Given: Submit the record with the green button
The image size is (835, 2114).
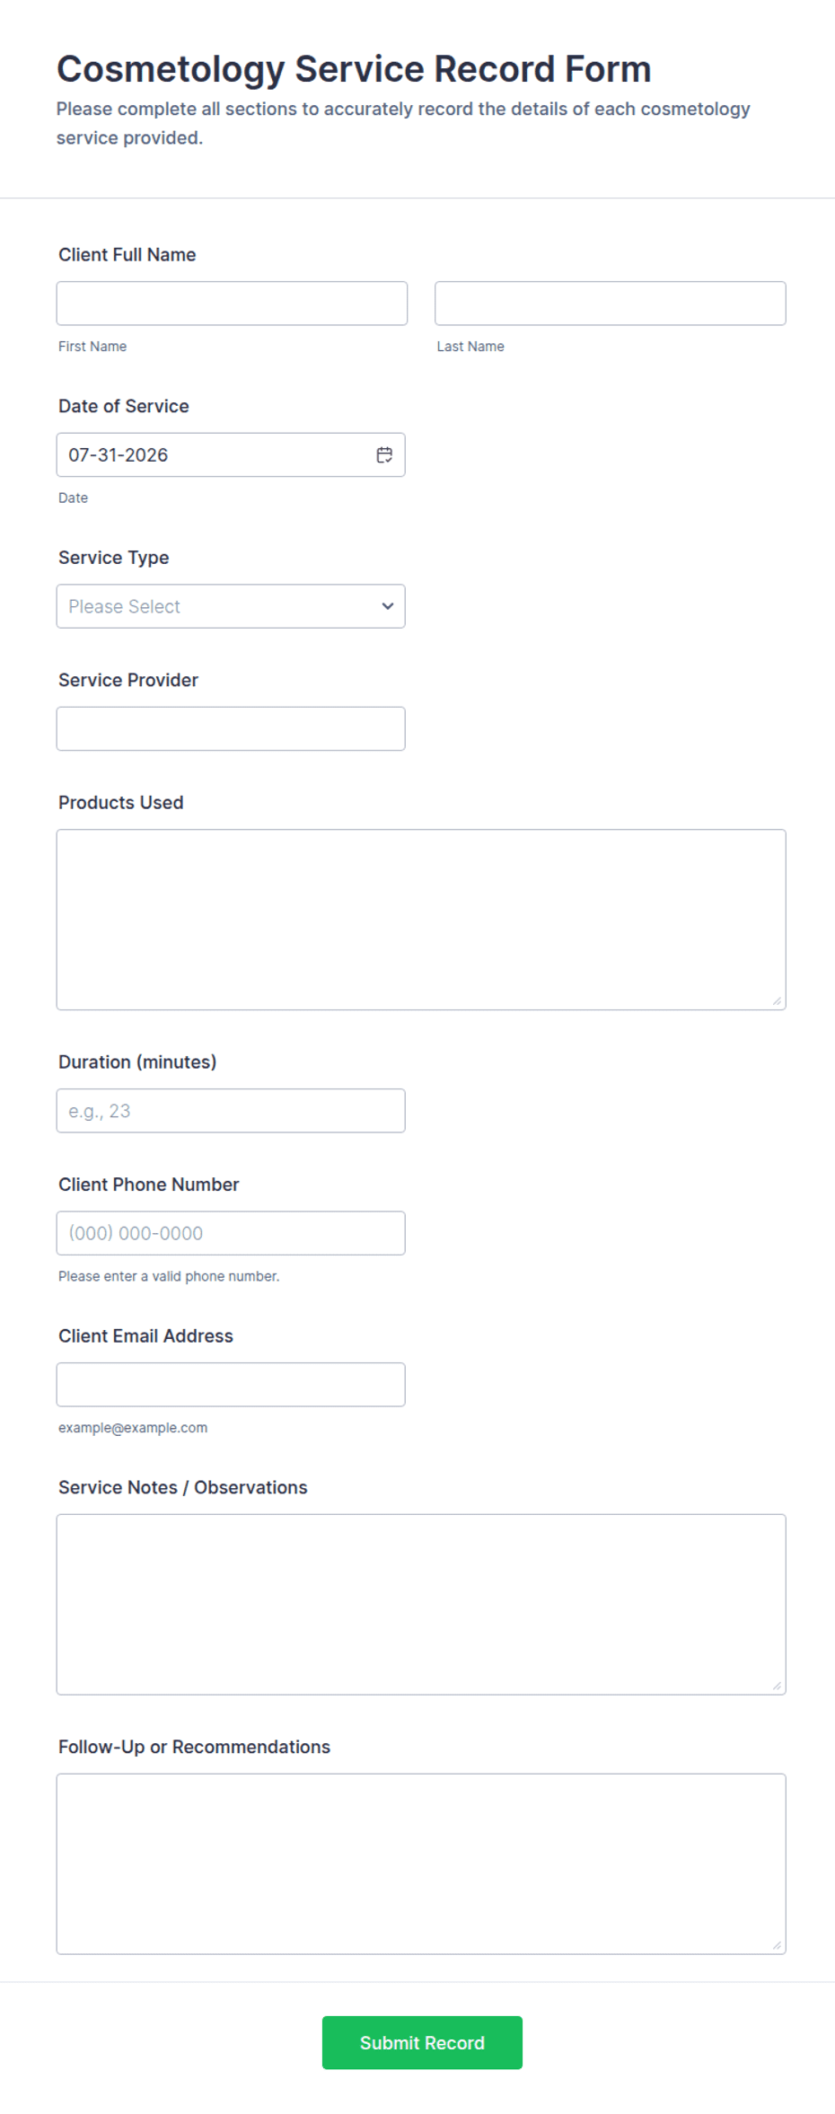Looking at the screenshot, I should point(422,2042).
